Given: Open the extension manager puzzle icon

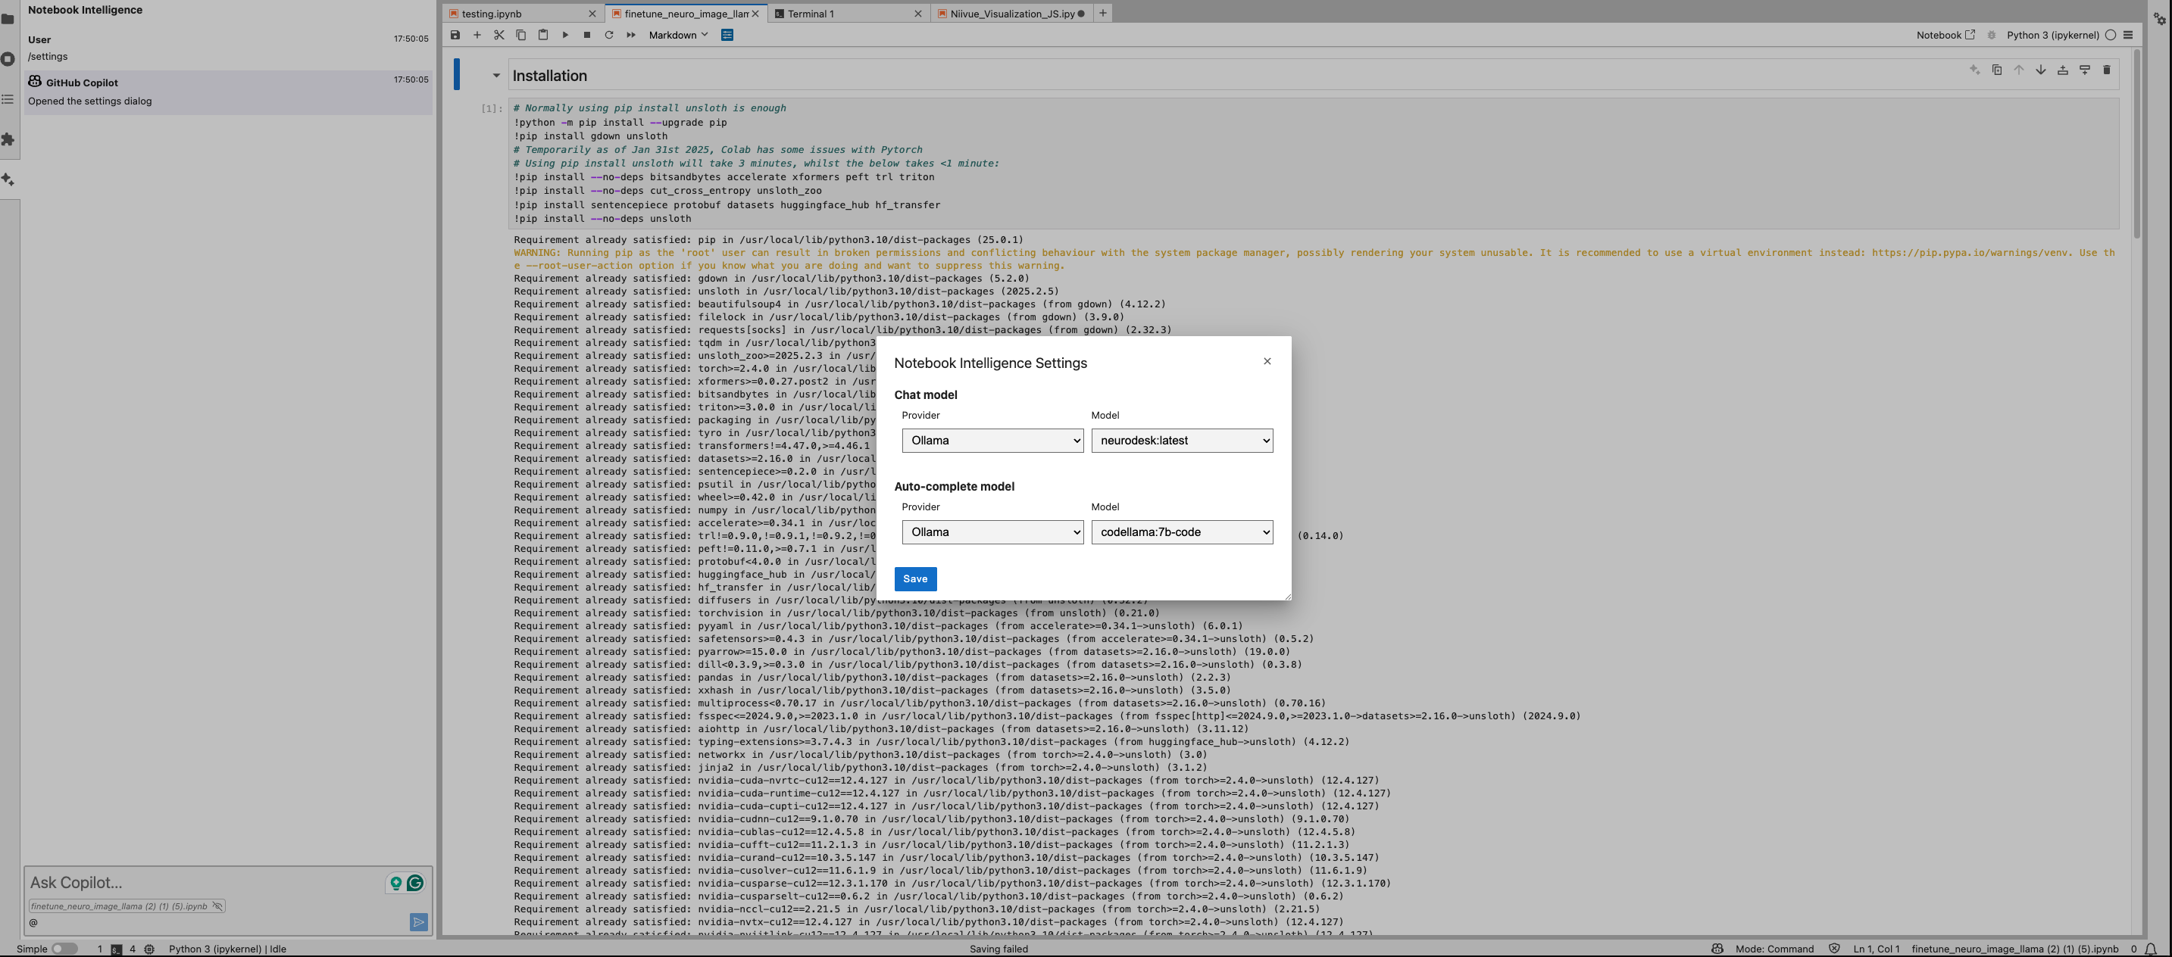Looking at the screenshot, I should pos(8,139).
